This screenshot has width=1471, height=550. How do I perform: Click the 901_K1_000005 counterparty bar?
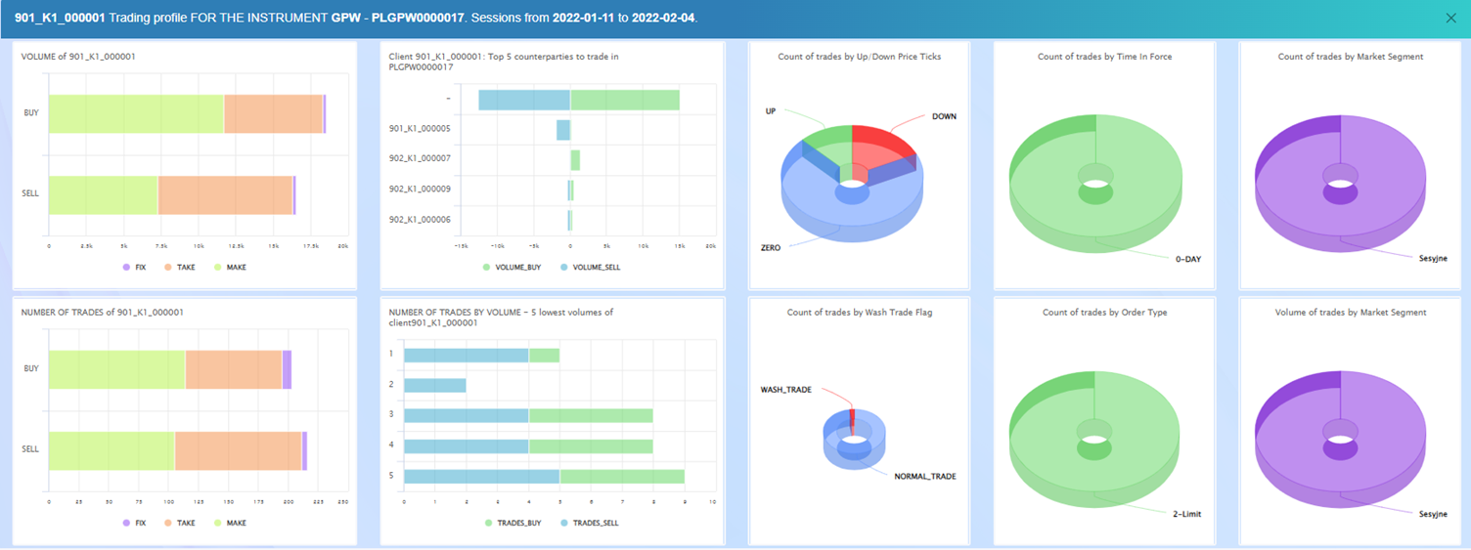pos(563,130)
